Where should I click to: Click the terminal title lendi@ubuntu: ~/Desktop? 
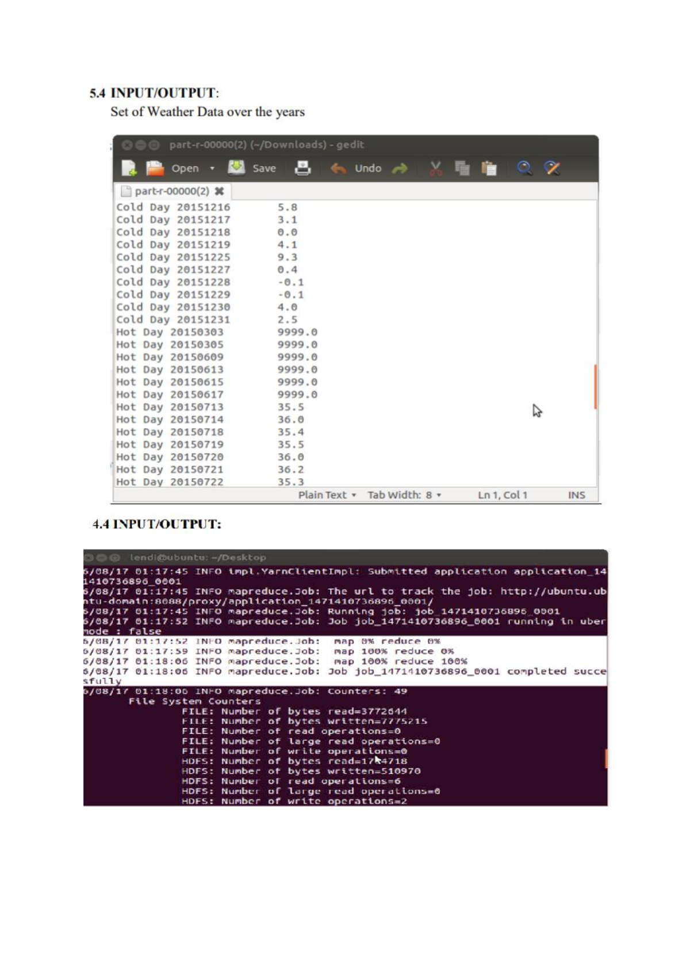click(198, 558)
